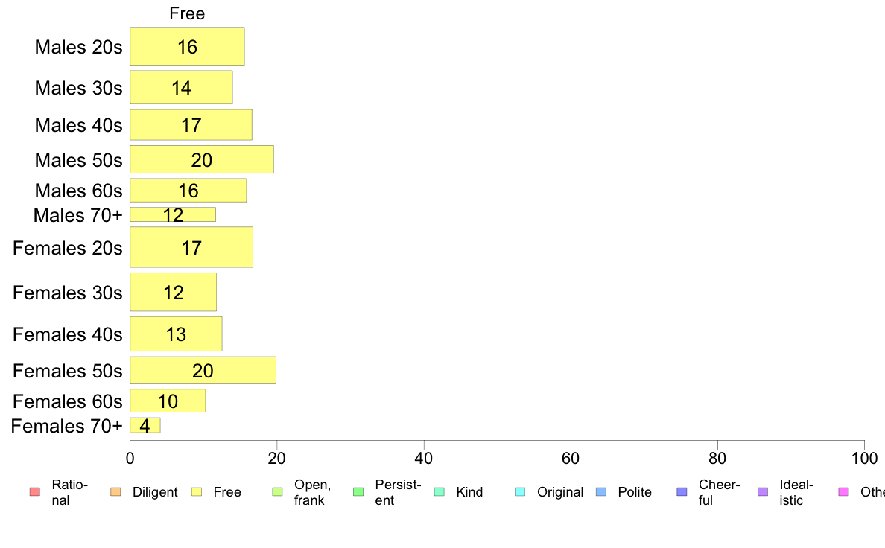This screenshot has height=548, width=885.
Task: Click the Kind legend swatch
Action: point(439,492)
